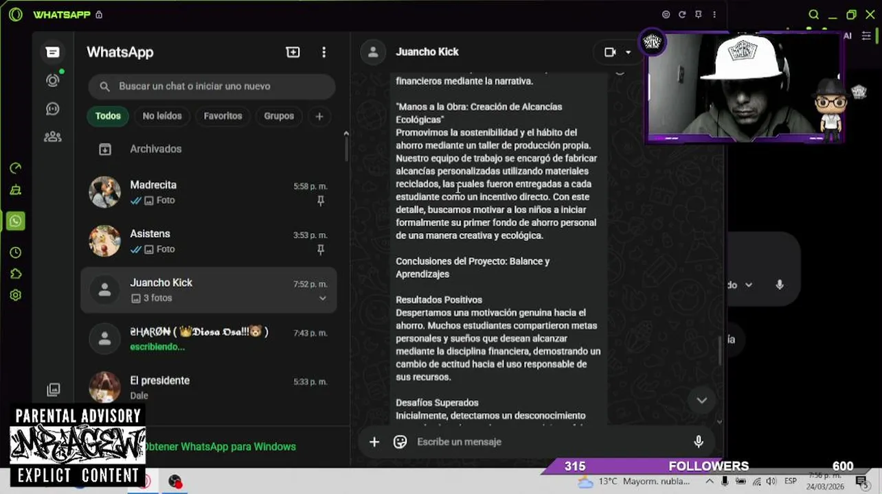
Task: Focus the Buscar un chat search field
Action: (x=212, y=86)
